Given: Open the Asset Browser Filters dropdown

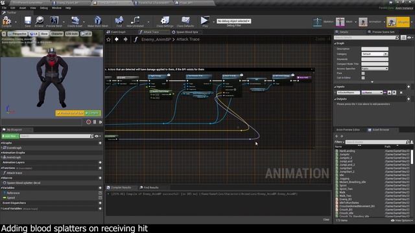Looking at the screenshot, I should coord(339,142).
